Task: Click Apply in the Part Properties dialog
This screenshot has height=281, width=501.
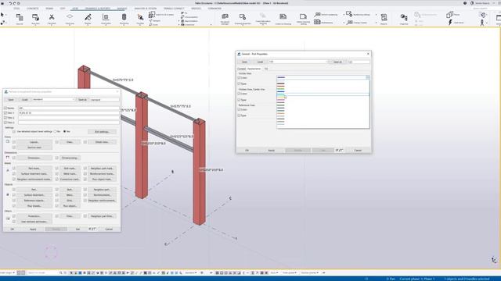Action: point(272,150)
